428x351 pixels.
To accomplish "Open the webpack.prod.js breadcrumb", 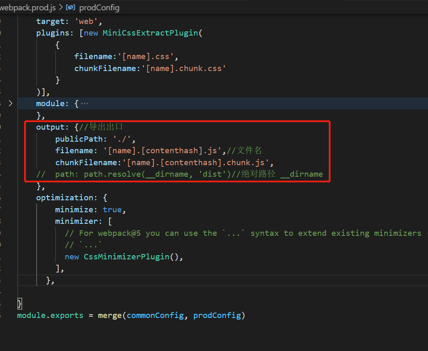I will pyautogui.click(x=28, y=8).
